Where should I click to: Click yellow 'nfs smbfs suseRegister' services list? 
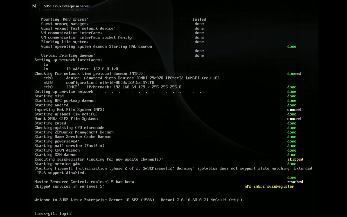tap(269, 187)
